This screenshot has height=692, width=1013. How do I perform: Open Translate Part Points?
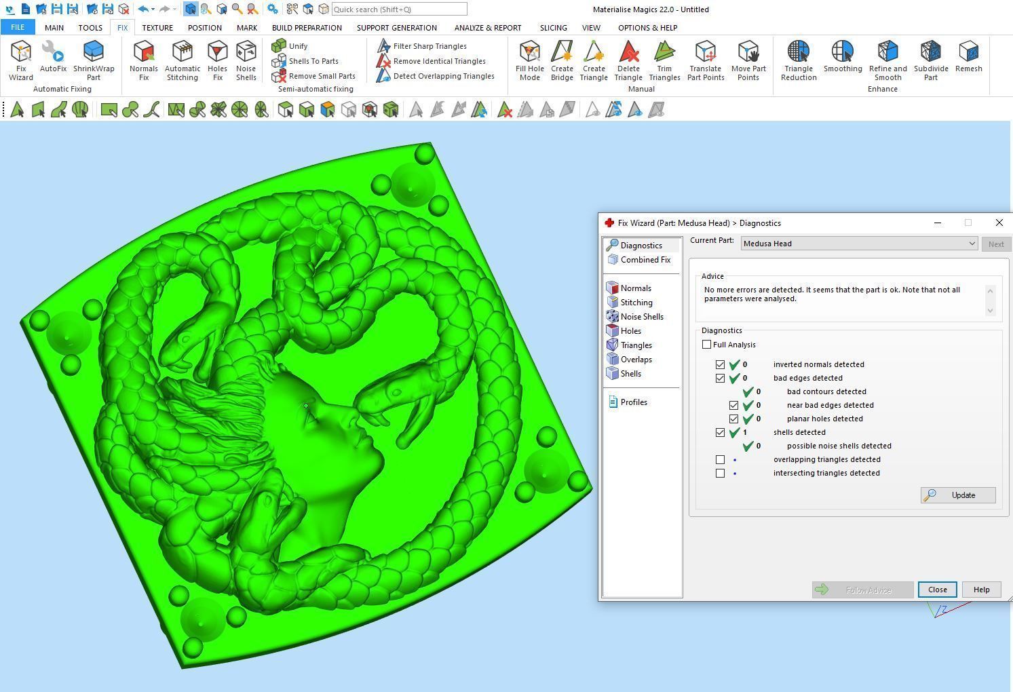(x=706, y=61)
